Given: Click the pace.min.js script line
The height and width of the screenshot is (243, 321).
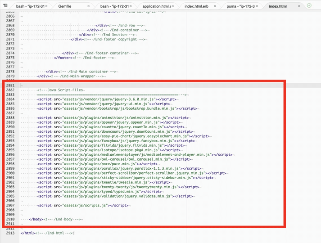Looking at the screenshot, I should 97,164.
